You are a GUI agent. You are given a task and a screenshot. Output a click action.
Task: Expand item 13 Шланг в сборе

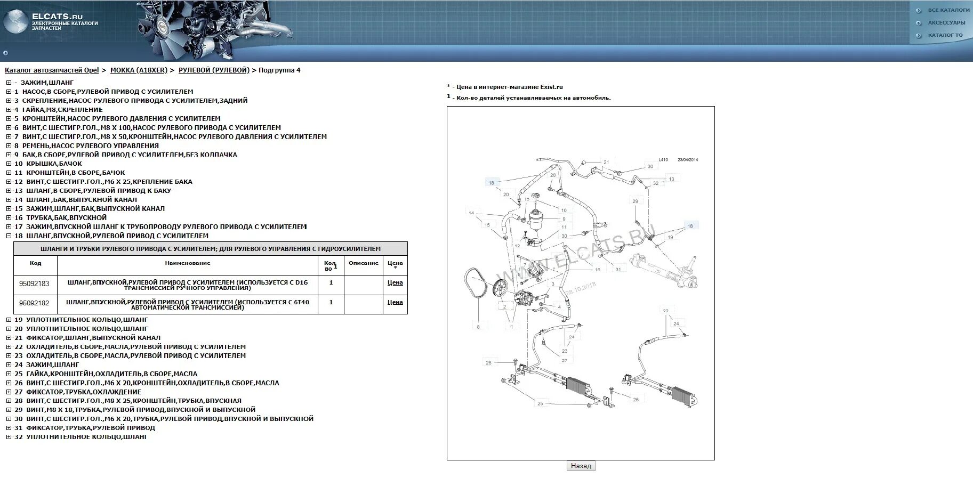click(9, 191)
